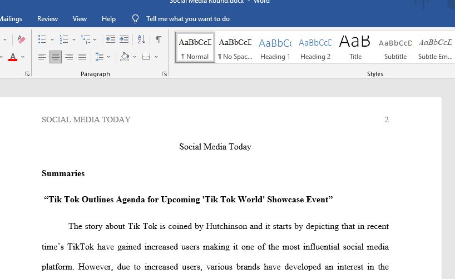Click the Line and Paragraph Spacing icon
This screenshot has height=279, width=455.
(99, 57)
